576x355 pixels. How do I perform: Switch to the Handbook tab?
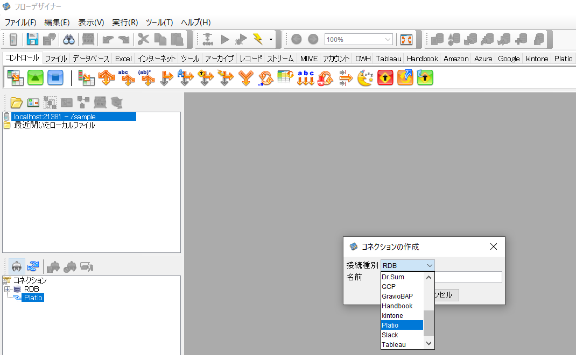pos(423,59)
